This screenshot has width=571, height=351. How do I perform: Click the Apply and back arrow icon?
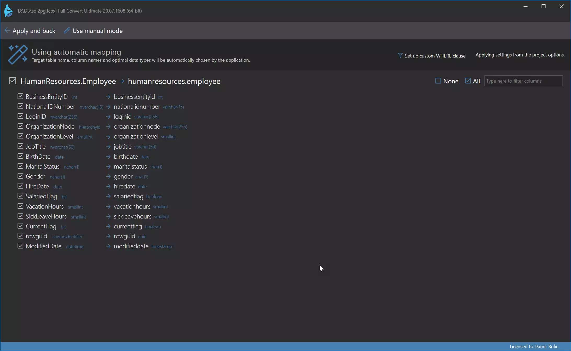click(x=7, y=31)
